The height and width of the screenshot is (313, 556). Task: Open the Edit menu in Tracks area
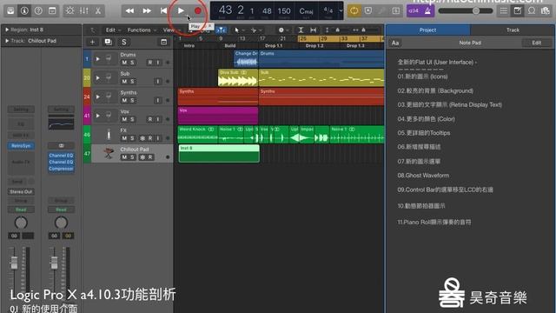[113, 30]
